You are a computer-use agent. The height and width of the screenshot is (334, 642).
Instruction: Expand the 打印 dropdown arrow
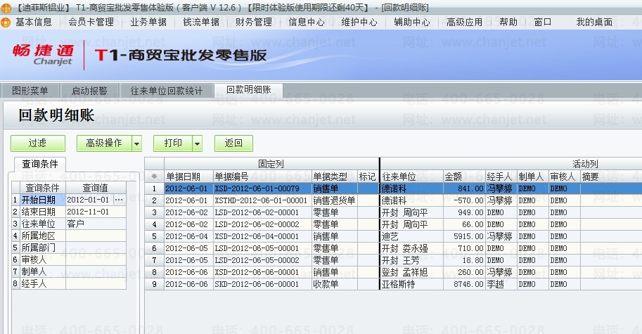tap(198, 143)
